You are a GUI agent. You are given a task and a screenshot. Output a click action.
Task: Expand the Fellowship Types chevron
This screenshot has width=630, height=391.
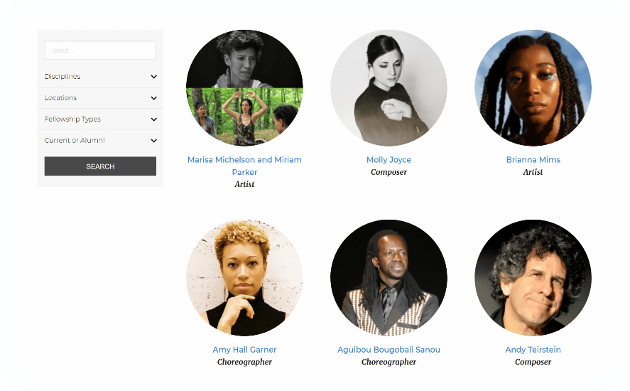tap(154, 119)
